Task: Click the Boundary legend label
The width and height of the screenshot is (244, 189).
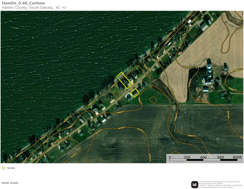Action: (11, 168)
